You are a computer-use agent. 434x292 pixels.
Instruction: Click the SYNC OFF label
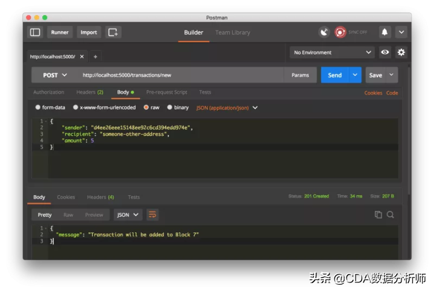(357, 32)
